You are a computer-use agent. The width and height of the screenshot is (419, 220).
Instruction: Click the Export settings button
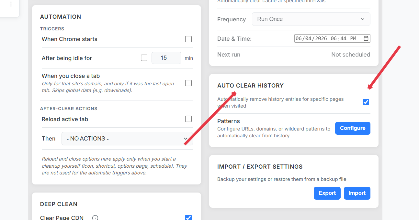[x=327, y=193]
